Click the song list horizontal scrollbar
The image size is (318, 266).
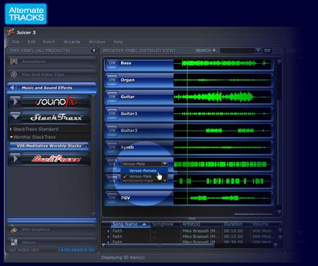[x=160, y=246]
